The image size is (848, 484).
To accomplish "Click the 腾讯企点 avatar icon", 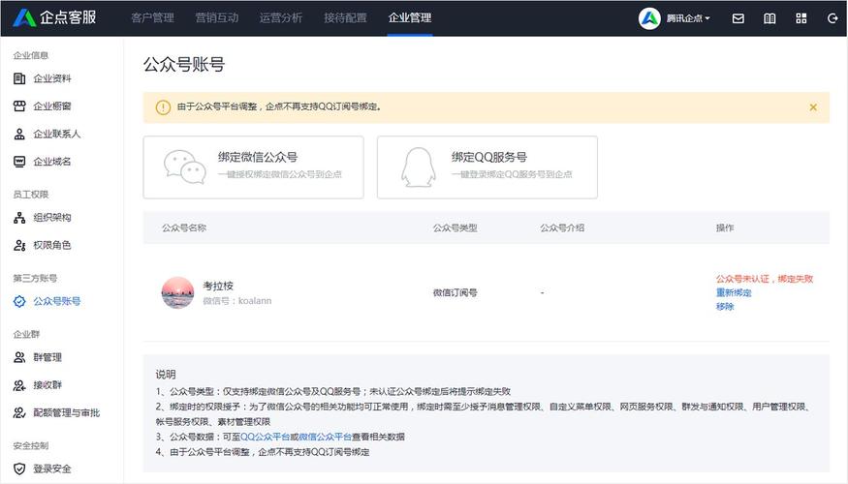I will point(649,18).
